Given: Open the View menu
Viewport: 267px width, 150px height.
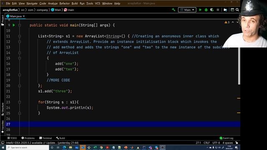Looking at the screenshot, I should [22, 3].
